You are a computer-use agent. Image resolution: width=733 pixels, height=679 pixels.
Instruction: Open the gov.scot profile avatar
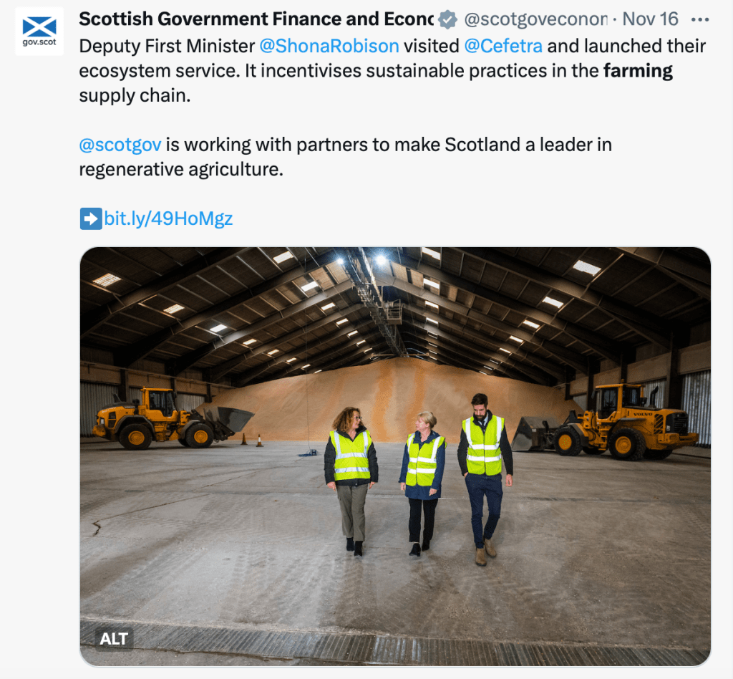pos(39,32)
